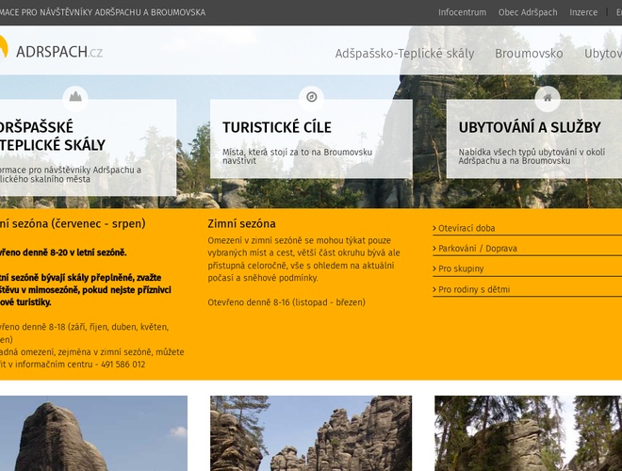Screen dimensions: 622x471
Task: Click the chevron before Pro skupiny
Action: (x=434, y=269)
